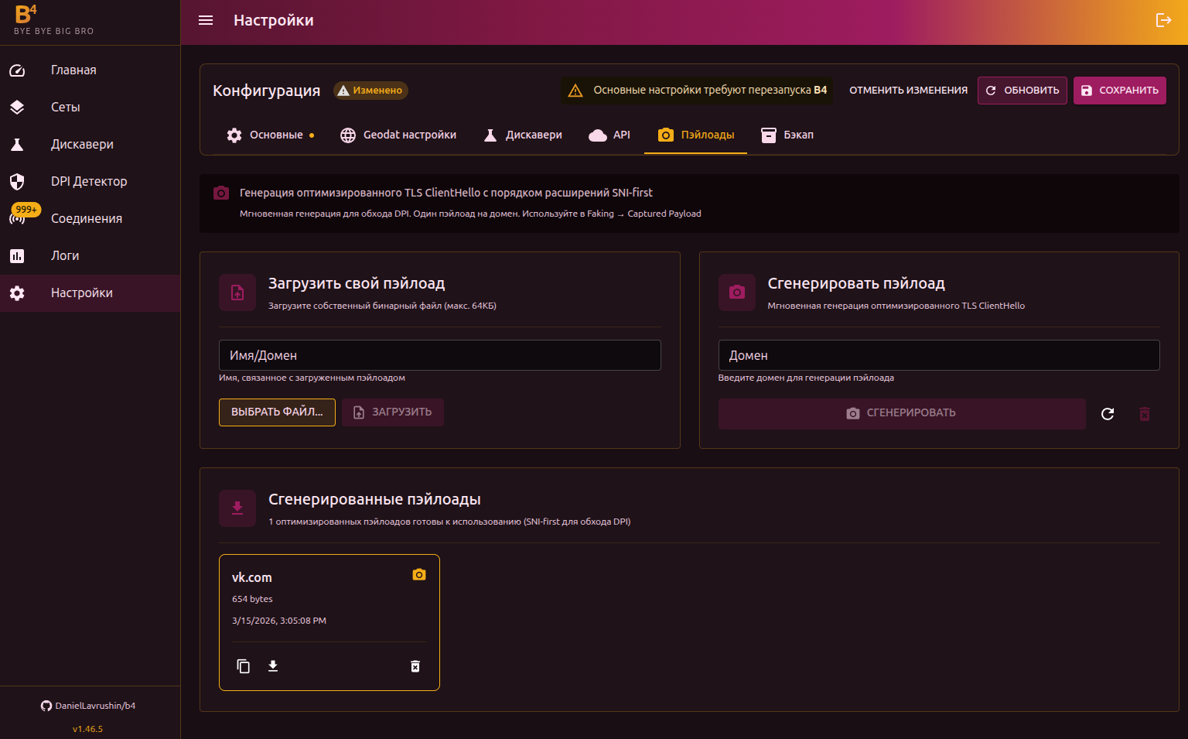
Task: Click the refresh icon beside Сгенерировать
Action: tap(1108, 414)
